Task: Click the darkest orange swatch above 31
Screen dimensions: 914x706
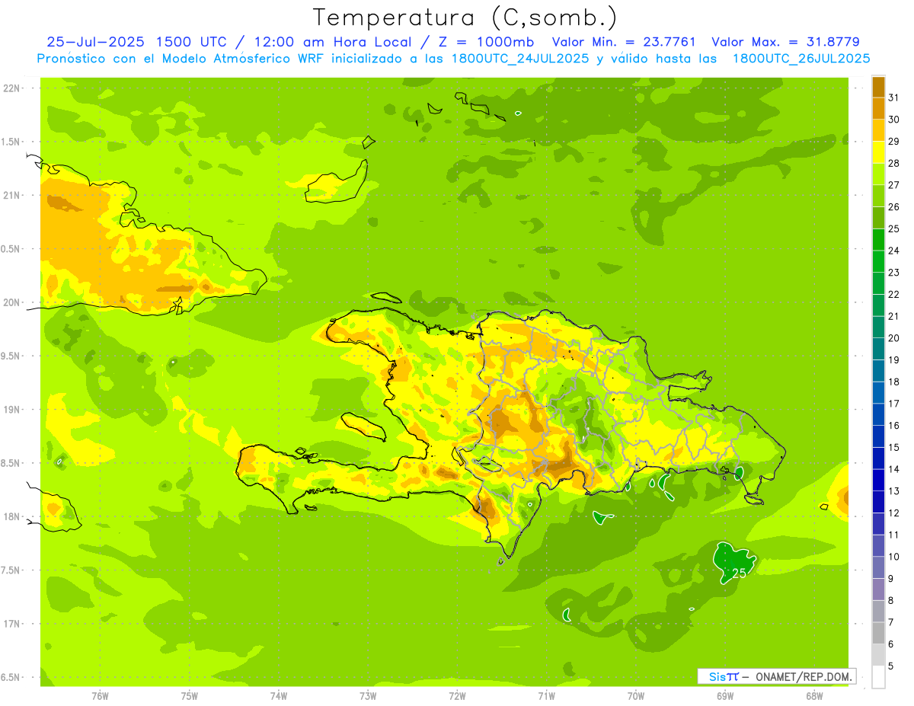Action: pos(878,87)
